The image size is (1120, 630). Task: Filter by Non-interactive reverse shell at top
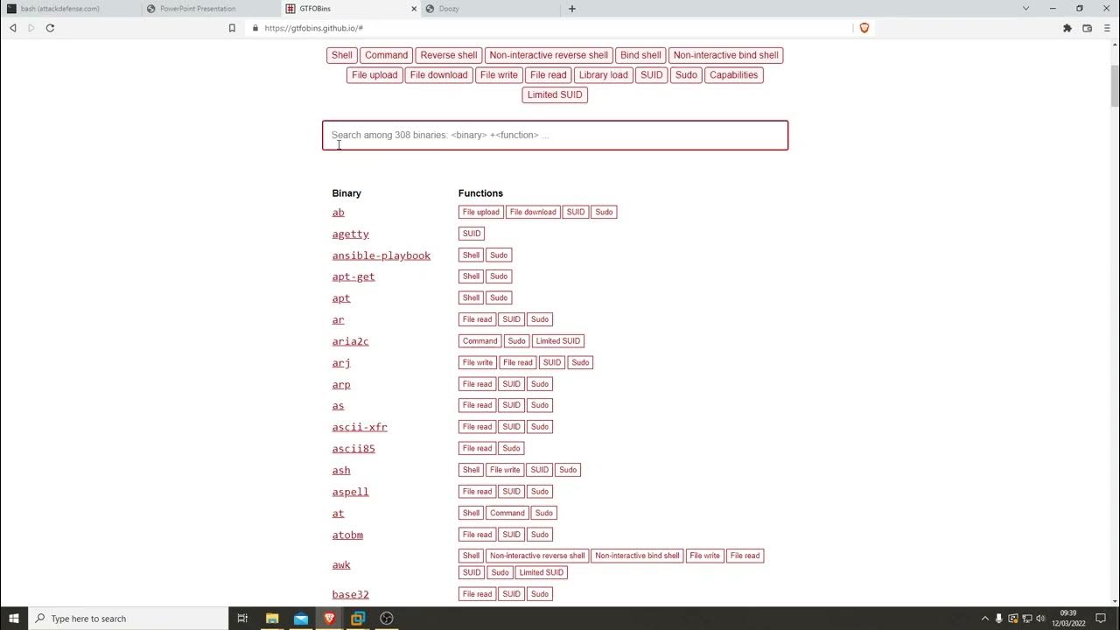pyautogui.click(x=549, y=55)
